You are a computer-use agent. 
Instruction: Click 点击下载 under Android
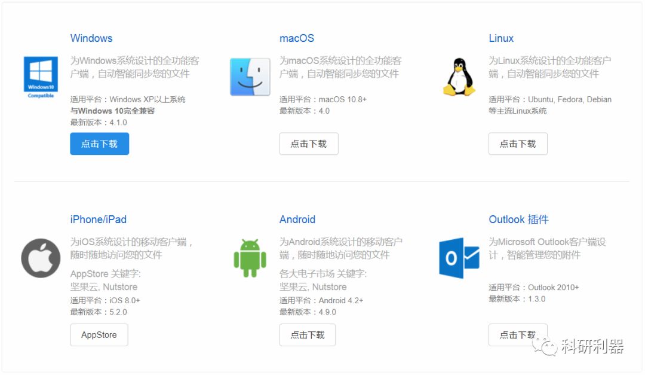pos(308,335)
